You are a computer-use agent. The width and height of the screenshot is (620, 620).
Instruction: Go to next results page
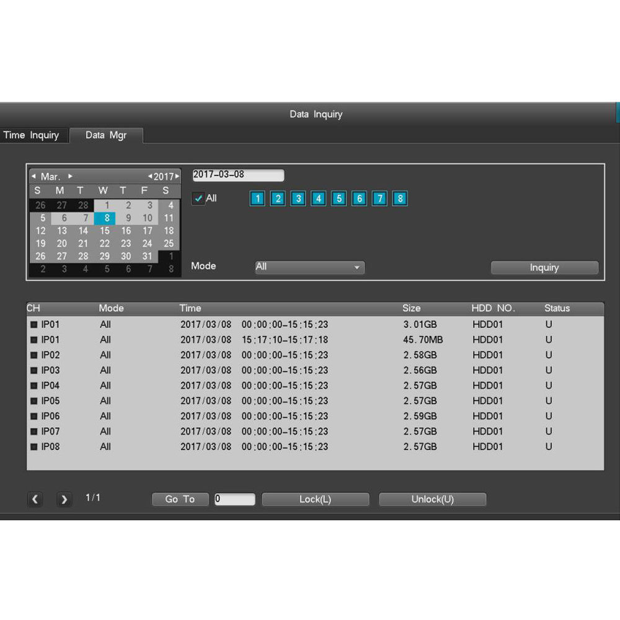[64, 499]
